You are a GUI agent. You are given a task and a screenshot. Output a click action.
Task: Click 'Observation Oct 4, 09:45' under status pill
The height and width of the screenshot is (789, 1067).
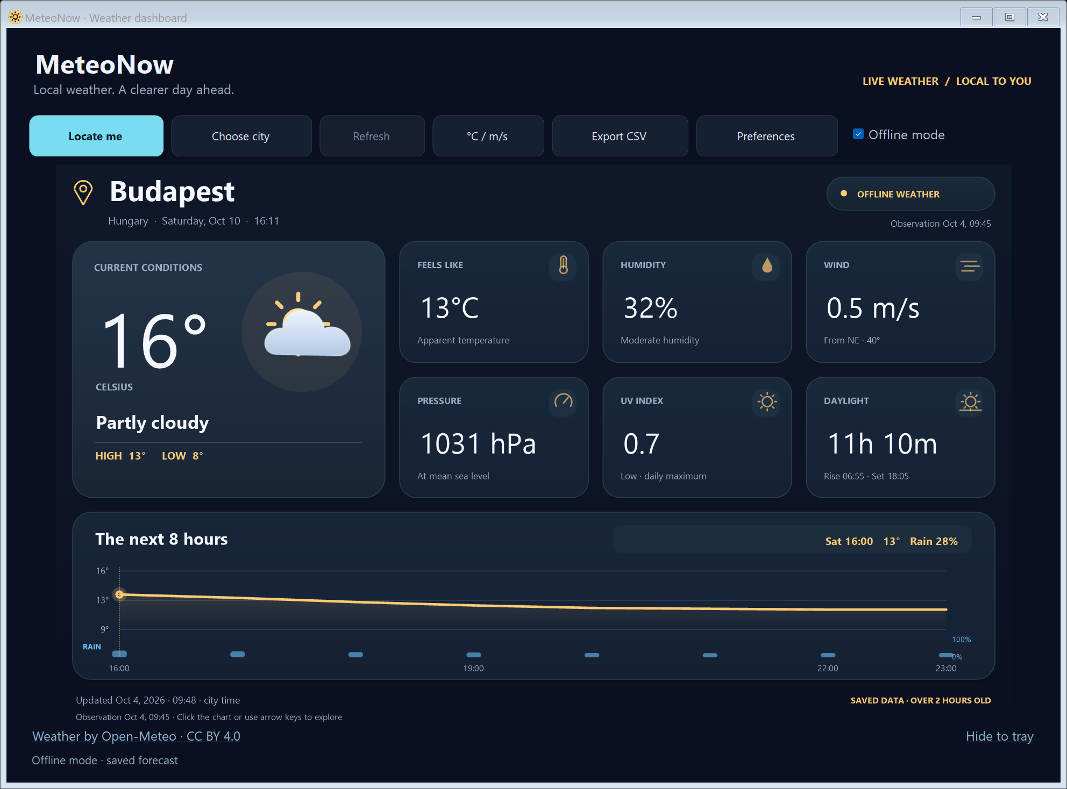(x=941, y=224)
